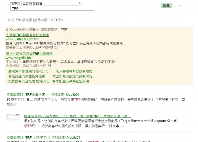Select snippet text starting 2015年11月1日
This screenshot has height=142, width=198.
96,102
